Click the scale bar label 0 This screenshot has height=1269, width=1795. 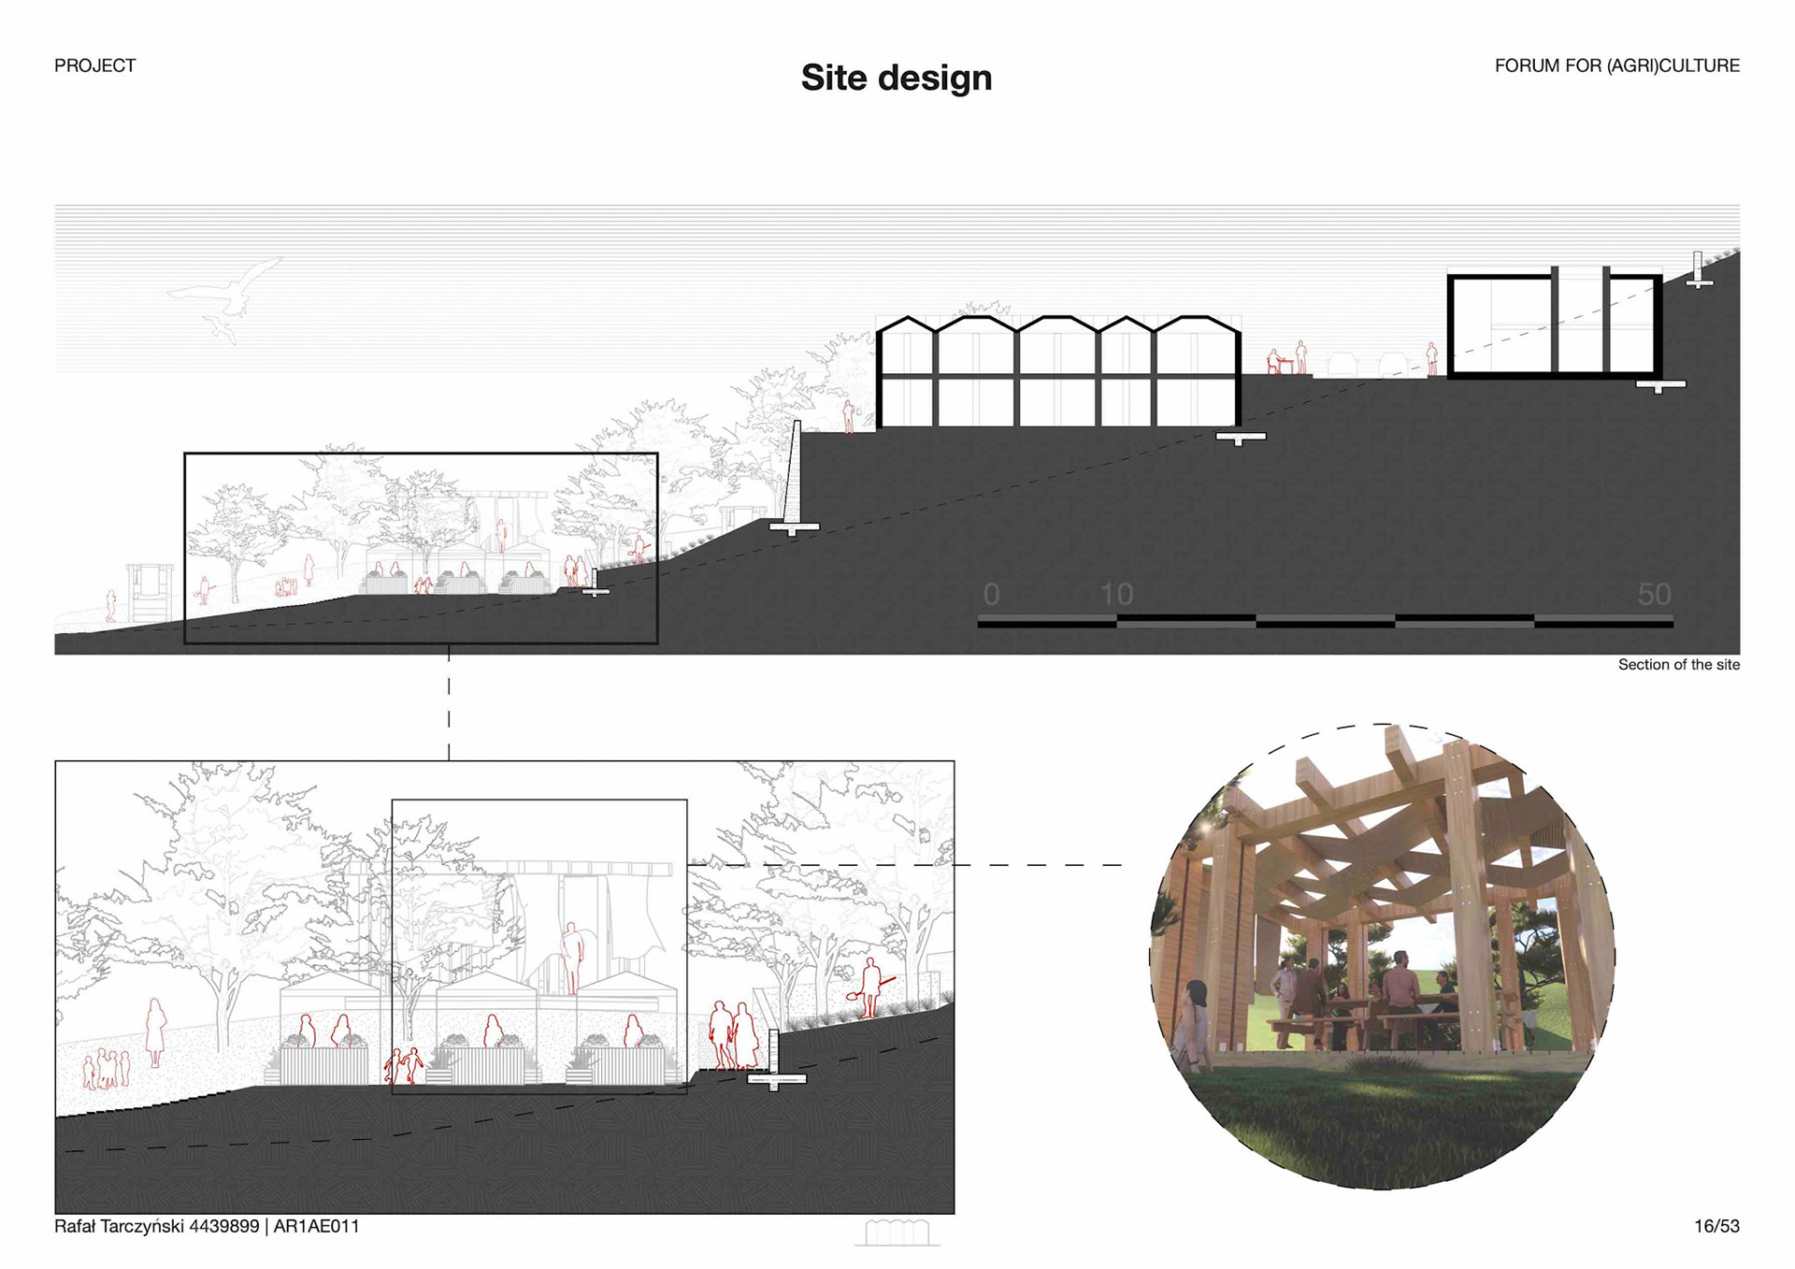[x=991, y=595]
